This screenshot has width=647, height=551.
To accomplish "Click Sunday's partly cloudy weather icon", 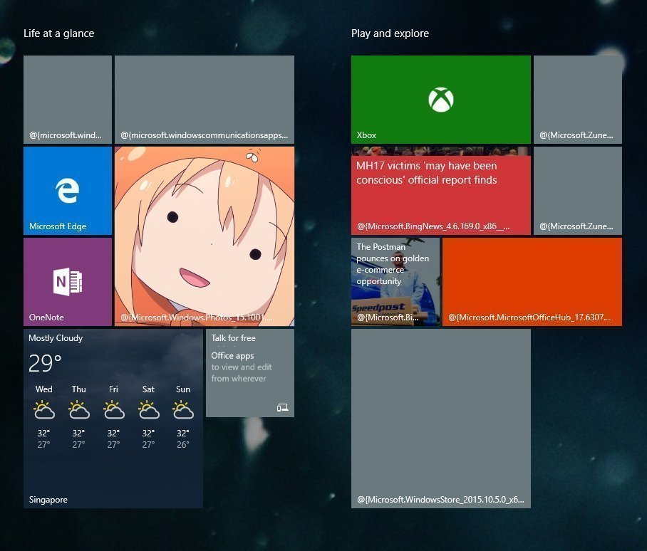I will [183, 411].
